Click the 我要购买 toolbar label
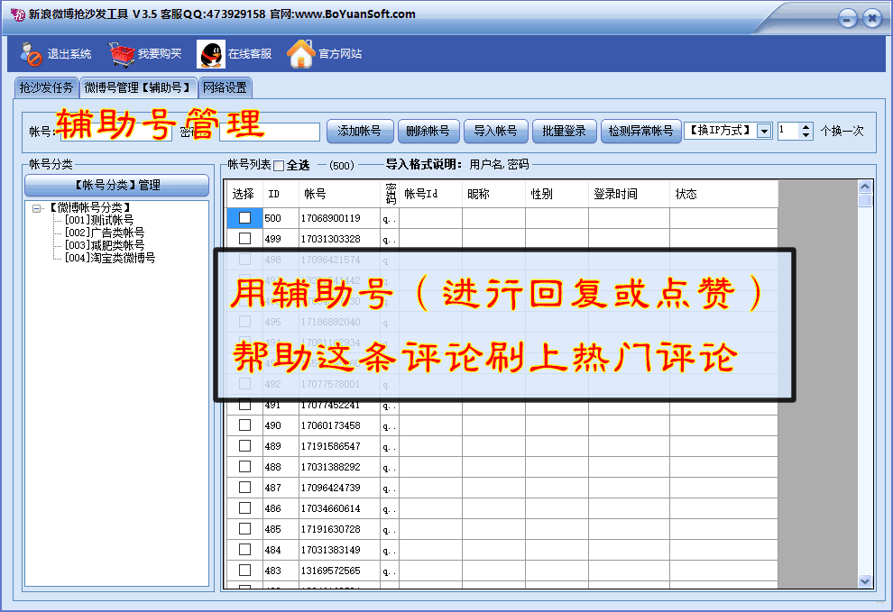The image size is (893, 612). pyautogui.click(x=160, y=54)
